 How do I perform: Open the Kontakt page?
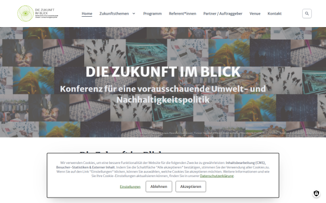coord(274,14)
